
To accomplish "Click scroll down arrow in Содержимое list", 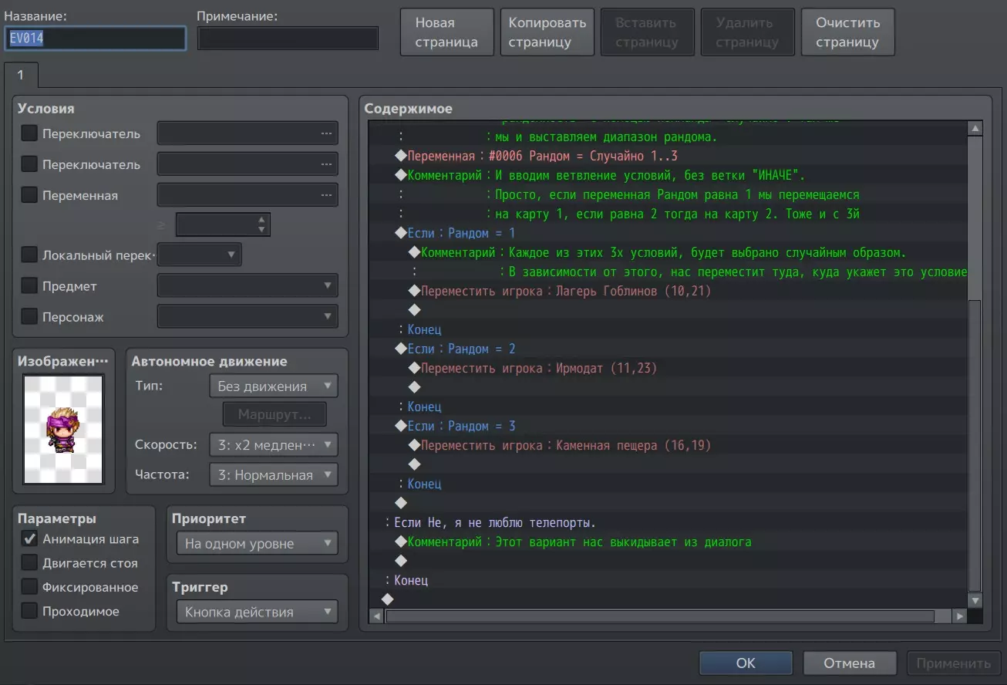I will [975, 600].
